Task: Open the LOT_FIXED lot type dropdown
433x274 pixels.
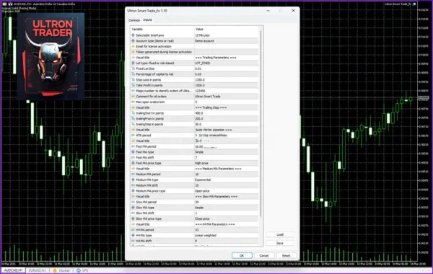Action: (227, 63)
